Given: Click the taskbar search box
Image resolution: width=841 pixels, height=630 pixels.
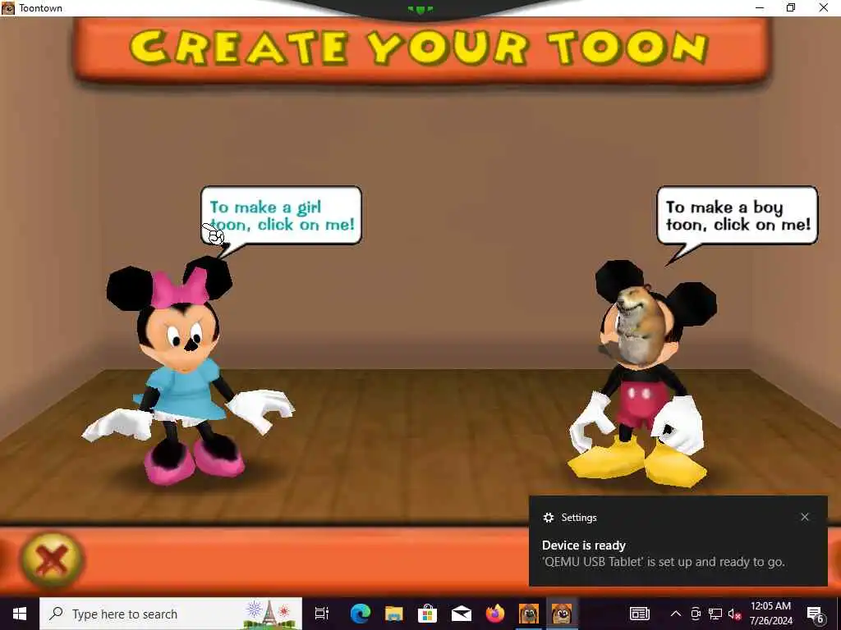Looking at the screenshot, I should click(171, 614).
